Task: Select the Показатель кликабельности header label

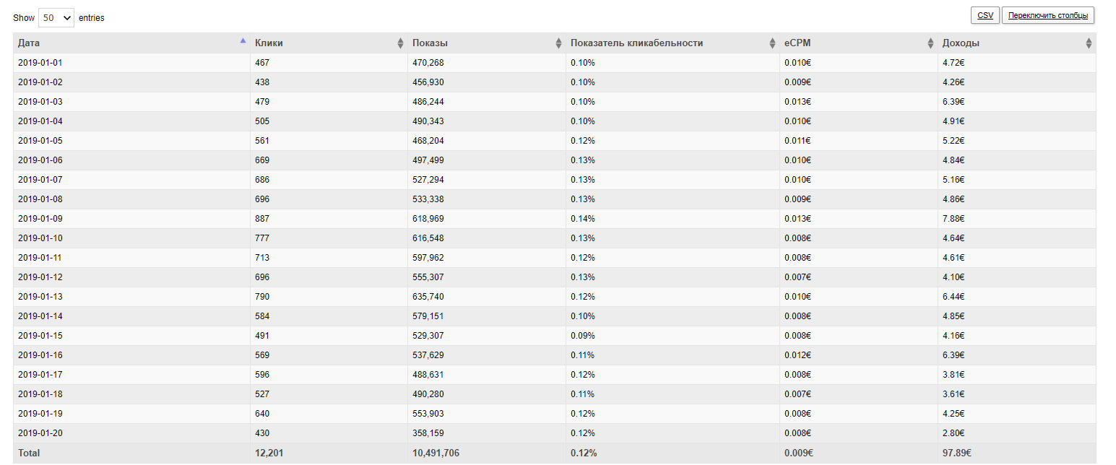Action: (x=636, y=43)
